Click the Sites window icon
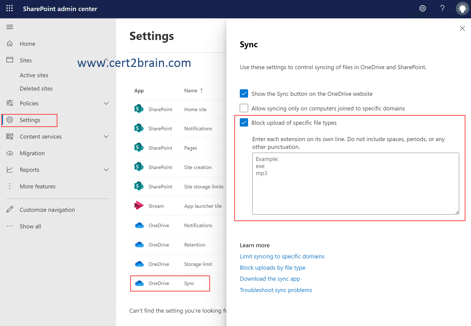This screenshot has height=326, width=471. pos(10,60)
